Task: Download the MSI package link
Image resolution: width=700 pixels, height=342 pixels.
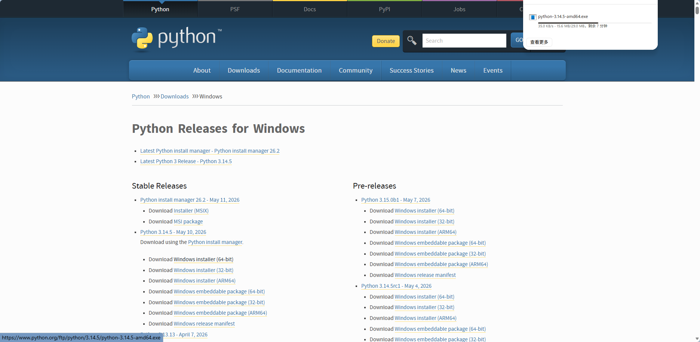Action: [188, 222]
